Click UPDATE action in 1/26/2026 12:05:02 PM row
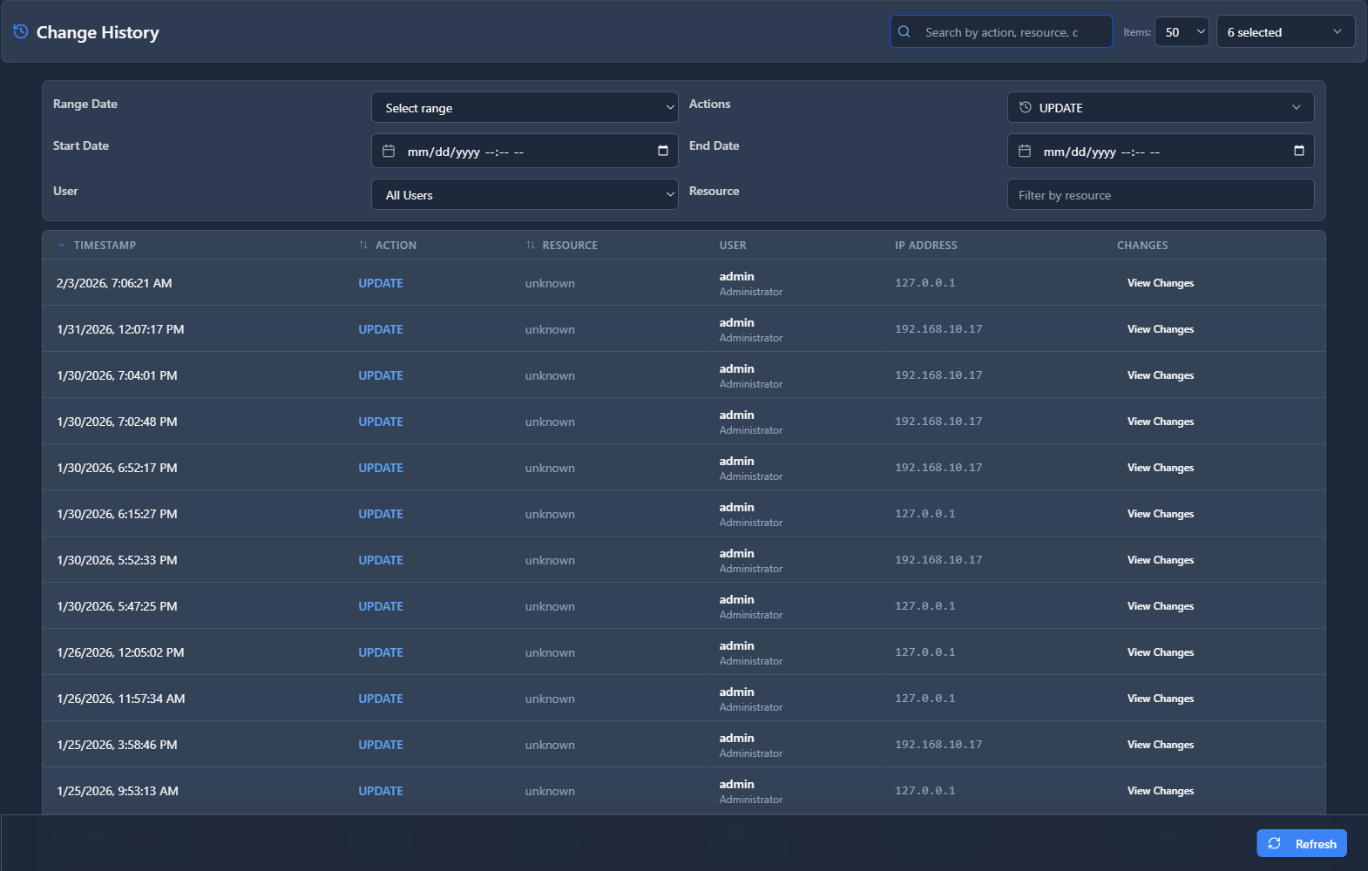 (381, 652)
